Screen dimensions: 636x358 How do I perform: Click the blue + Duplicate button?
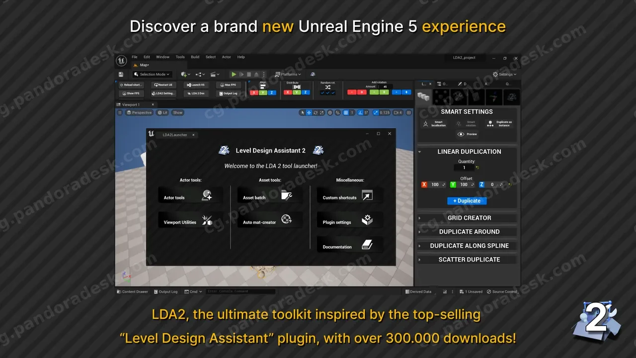(x=467, y=201)
